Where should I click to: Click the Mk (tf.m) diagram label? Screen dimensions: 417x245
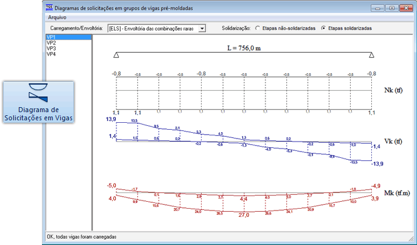point(397,193)
